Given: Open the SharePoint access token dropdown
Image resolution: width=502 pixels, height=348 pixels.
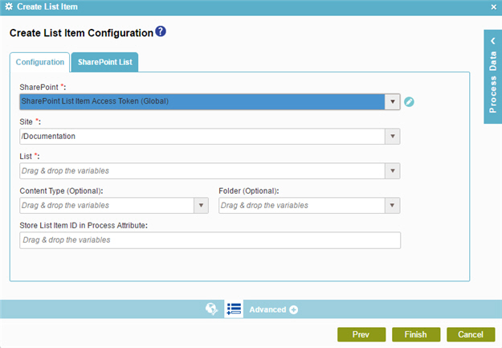Looking at the screenshot, I should [x=393, y=102].
